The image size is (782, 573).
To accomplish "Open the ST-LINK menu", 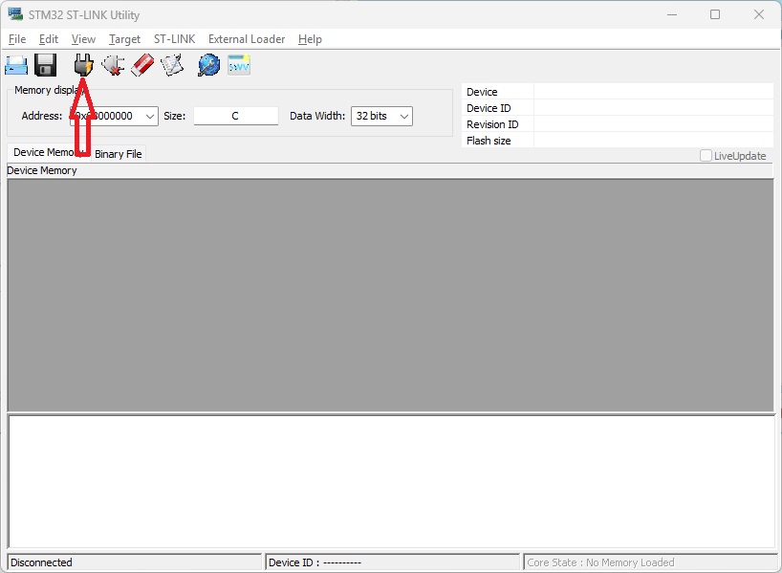I will point(175,39).
